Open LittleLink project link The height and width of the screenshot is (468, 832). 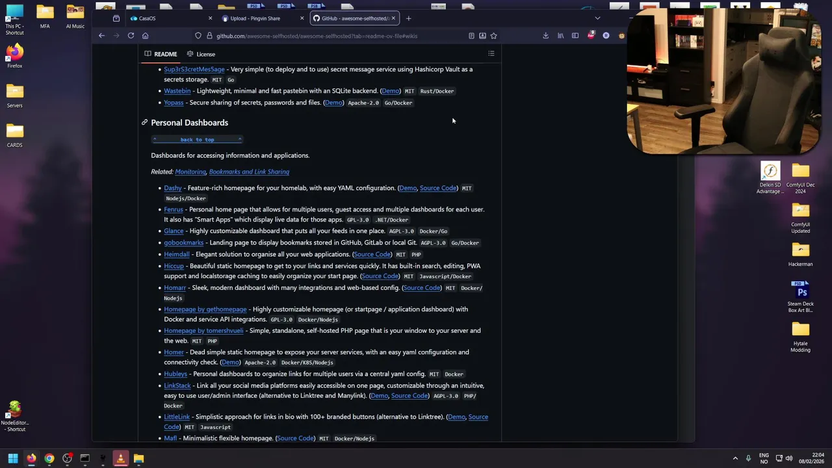coord(177,417)
